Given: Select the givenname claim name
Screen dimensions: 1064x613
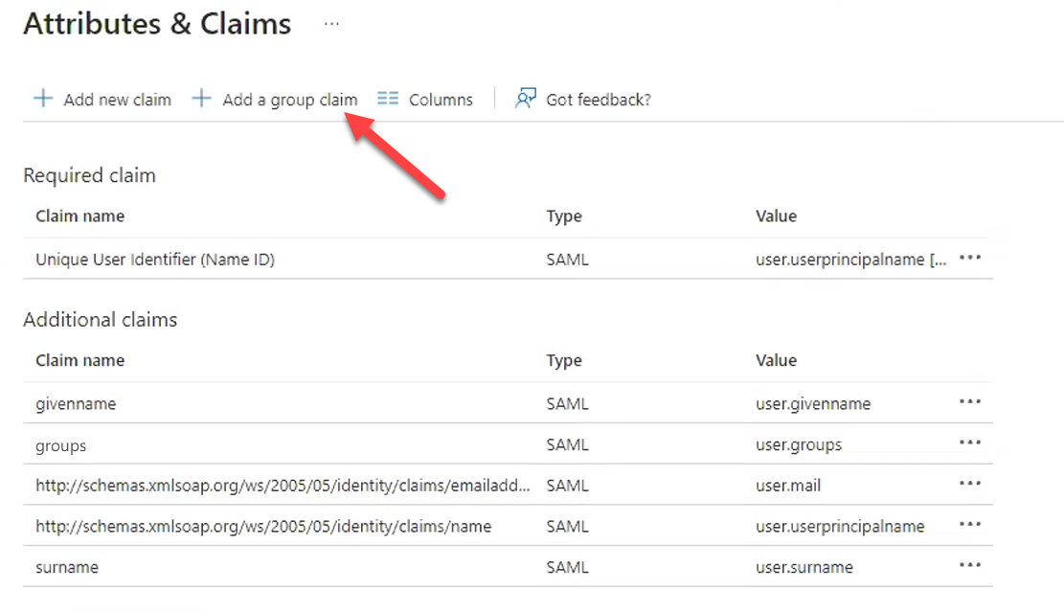Looking at the screenshot, I should [76, 404].
